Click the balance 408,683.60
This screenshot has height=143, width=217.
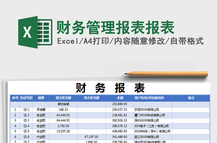[x=120, y=131]
